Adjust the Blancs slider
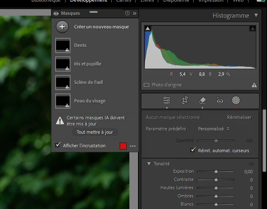Viewport: 267px width, 209px height. pos(216,204)
